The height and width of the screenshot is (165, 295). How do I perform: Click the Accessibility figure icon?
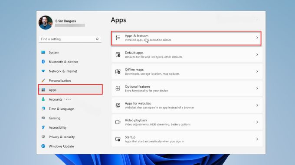43,127
